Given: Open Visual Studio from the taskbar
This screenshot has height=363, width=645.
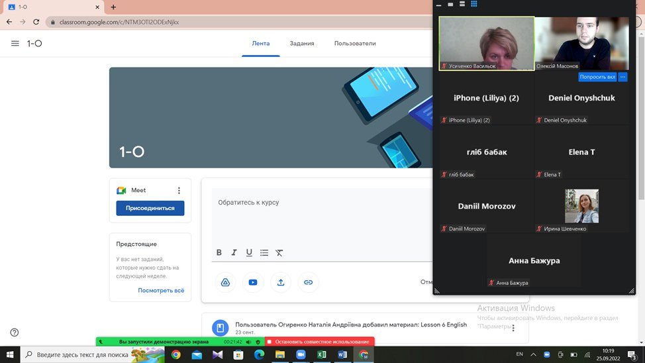Looking at the screenshot, I should point(218,354).
